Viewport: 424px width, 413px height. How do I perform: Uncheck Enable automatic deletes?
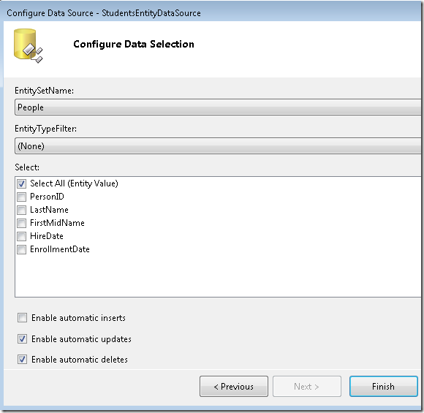[x=22, y=359]
